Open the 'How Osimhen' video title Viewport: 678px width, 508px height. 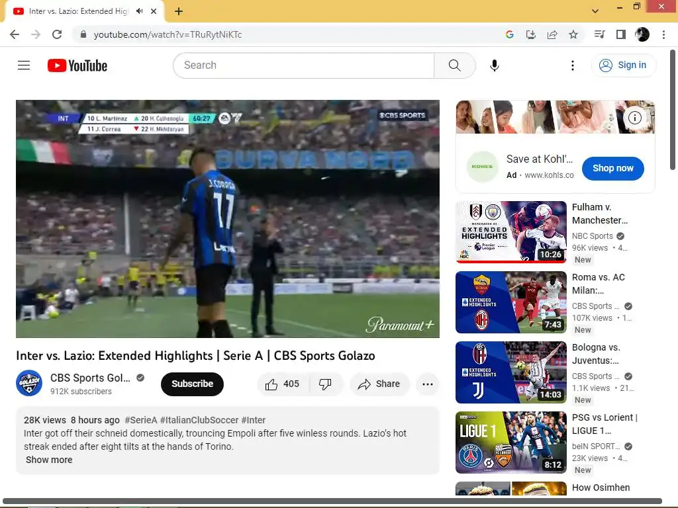(601, 487)
